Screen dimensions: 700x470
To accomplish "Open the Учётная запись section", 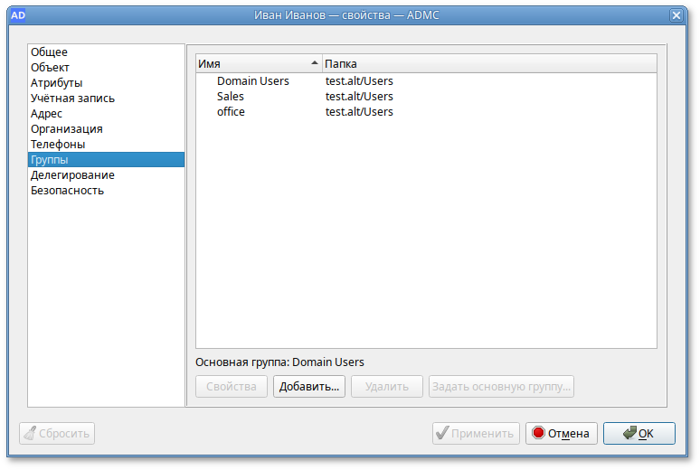I will (x=72, y=99).
